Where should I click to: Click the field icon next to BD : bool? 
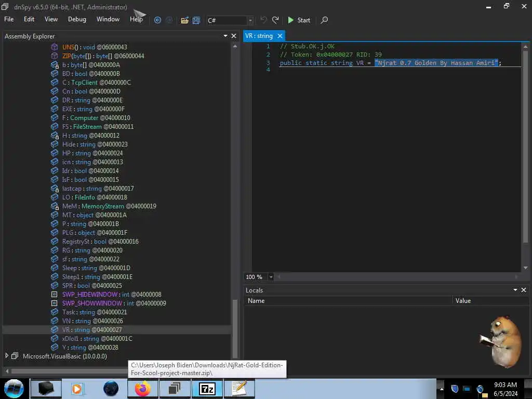click(54, 74)
